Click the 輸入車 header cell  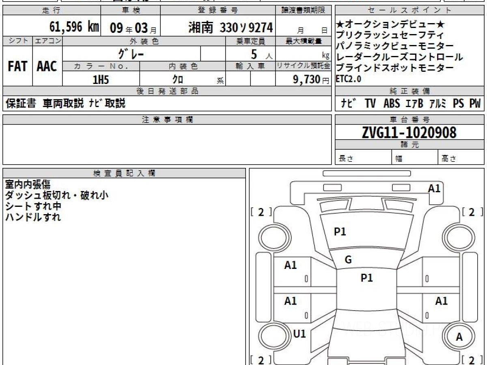tap(250, 67)
